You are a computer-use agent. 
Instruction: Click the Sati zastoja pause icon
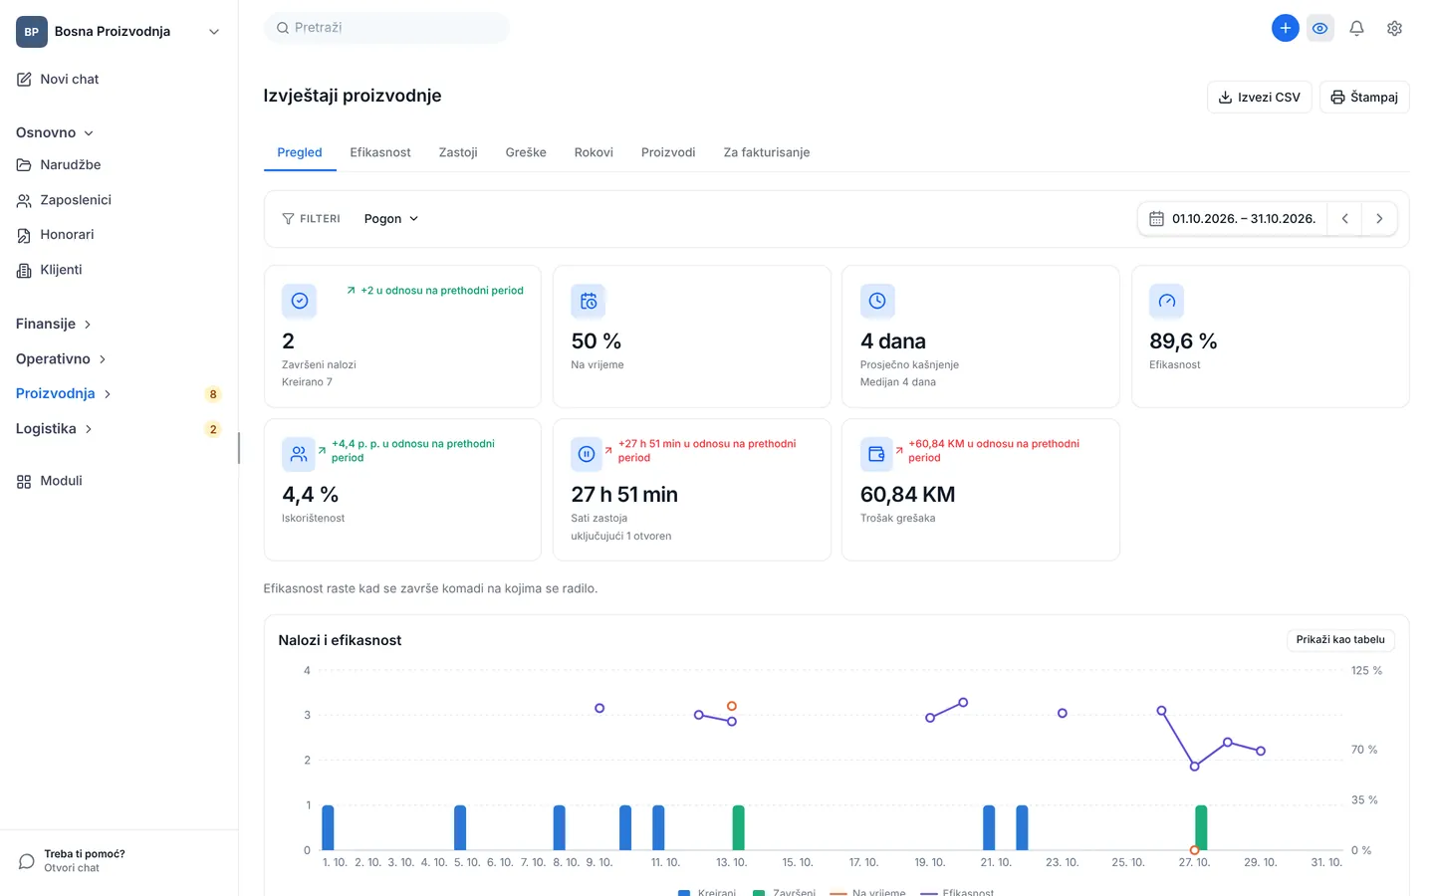(x=588, y=454)
